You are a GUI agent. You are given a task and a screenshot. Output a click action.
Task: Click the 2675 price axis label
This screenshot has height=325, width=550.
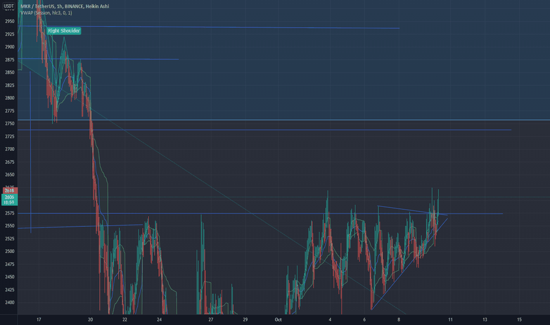10,162
